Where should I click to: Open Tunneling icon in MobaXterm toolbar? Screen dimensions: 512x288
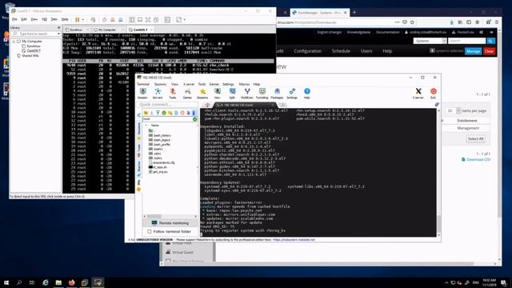pyautogui.click(x=262, y=93)
